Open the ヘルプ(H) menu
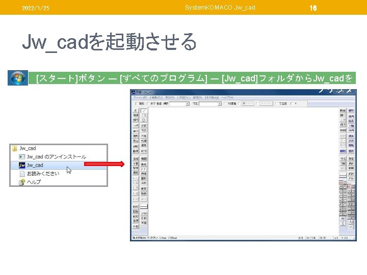 click(x=227, y=97)
